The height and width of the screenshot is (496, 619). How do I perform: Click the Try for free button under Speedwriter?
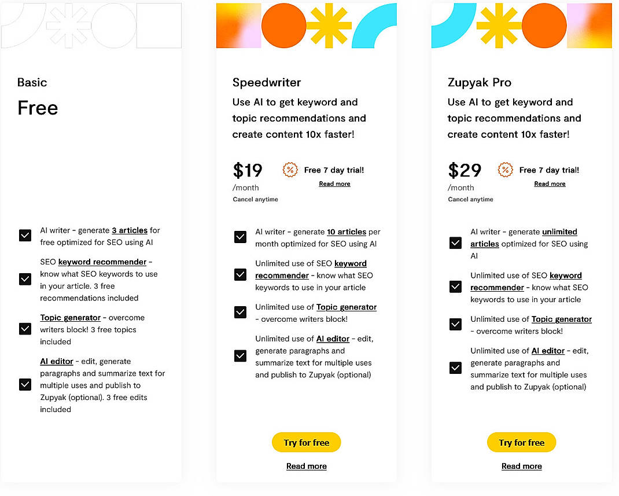pos(306,442)
